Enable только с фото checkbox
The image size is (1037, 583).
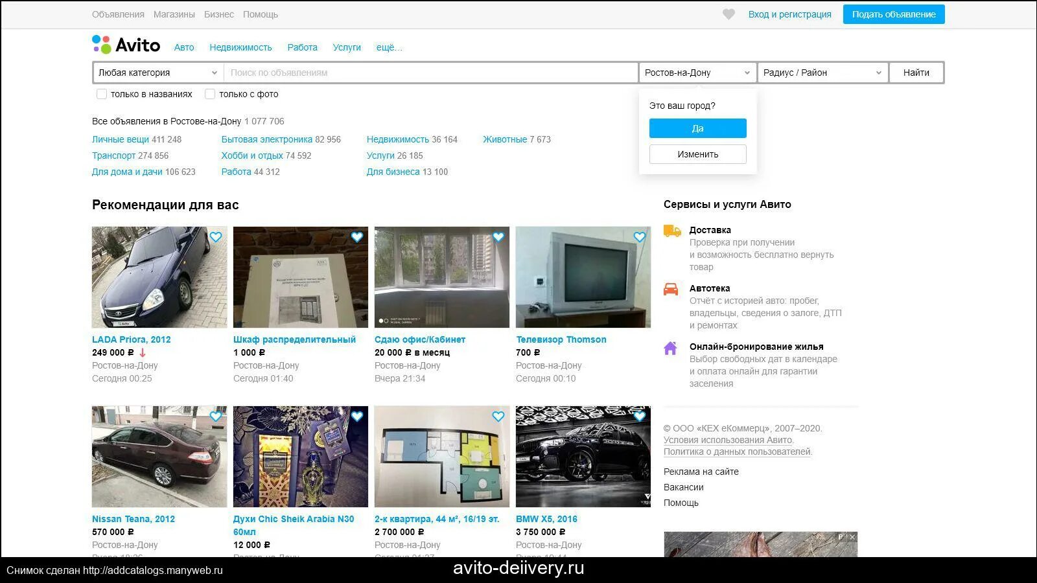coord(210,94)
